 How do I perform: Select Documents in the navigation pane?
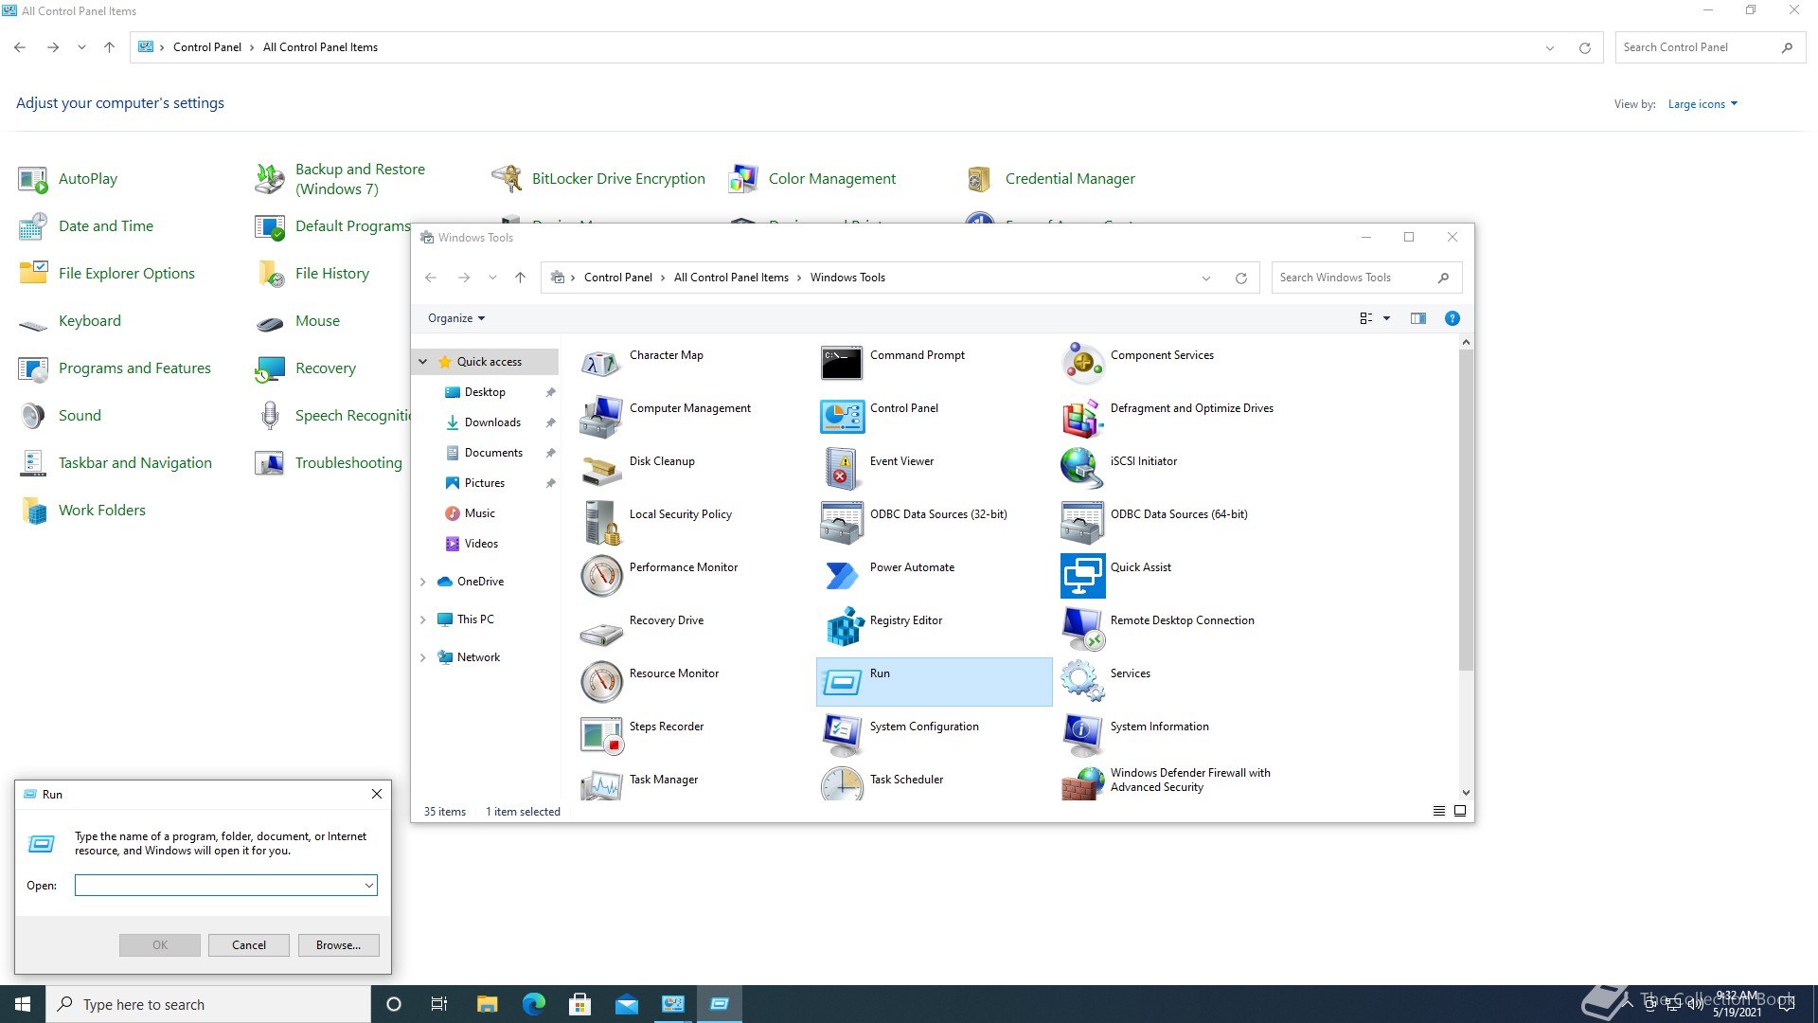click(493, 453)
